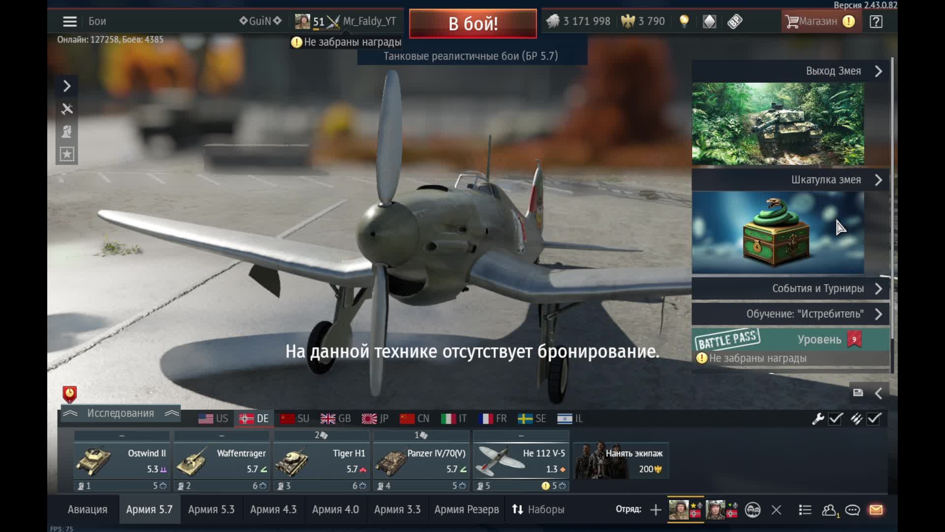Expand the left side panel arrow

67,86
